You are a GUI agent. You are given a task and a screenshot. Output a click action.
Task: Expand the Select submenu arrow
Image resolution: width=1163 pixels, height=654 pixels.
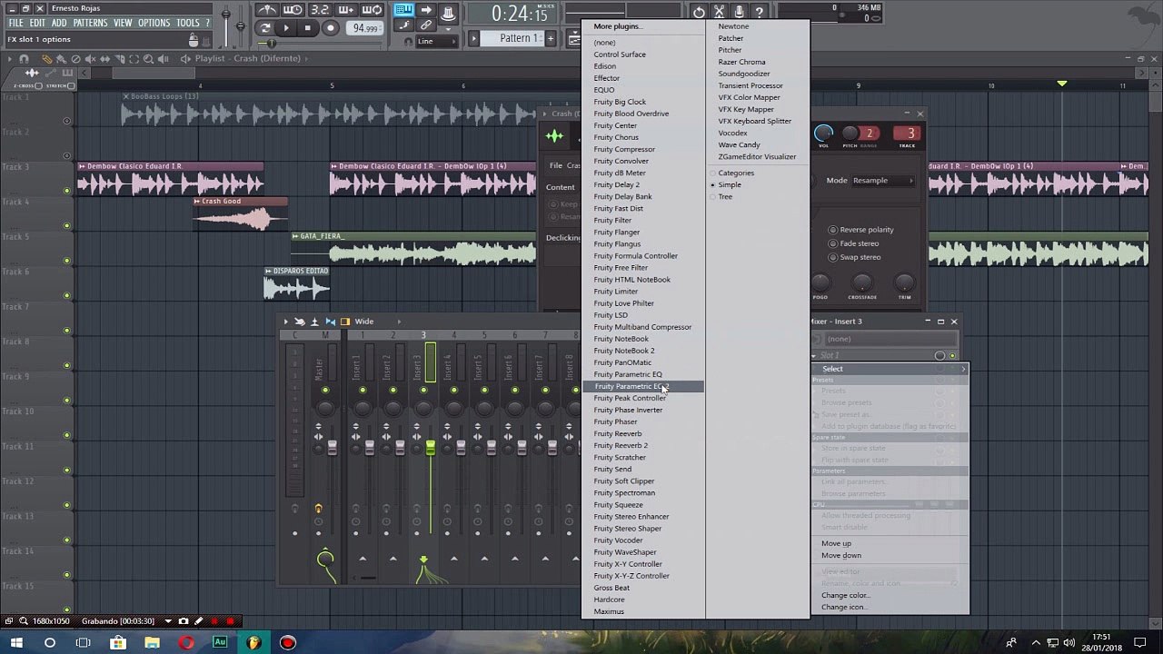click(x=963, y=369)
